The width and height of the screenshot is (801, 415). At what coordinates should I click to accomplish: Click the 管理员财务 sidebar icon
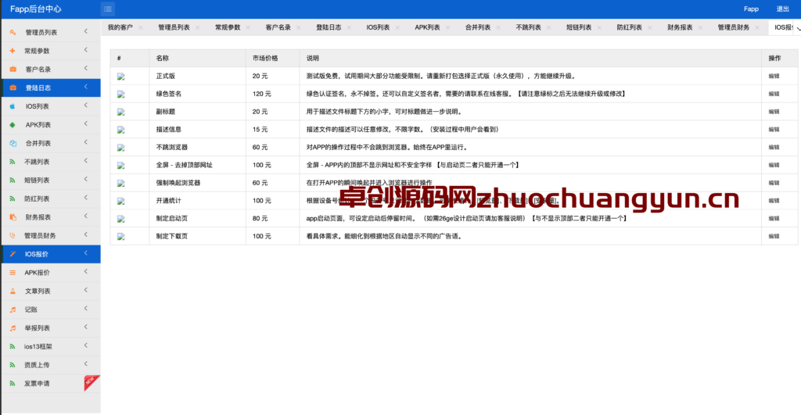(13, 235)
